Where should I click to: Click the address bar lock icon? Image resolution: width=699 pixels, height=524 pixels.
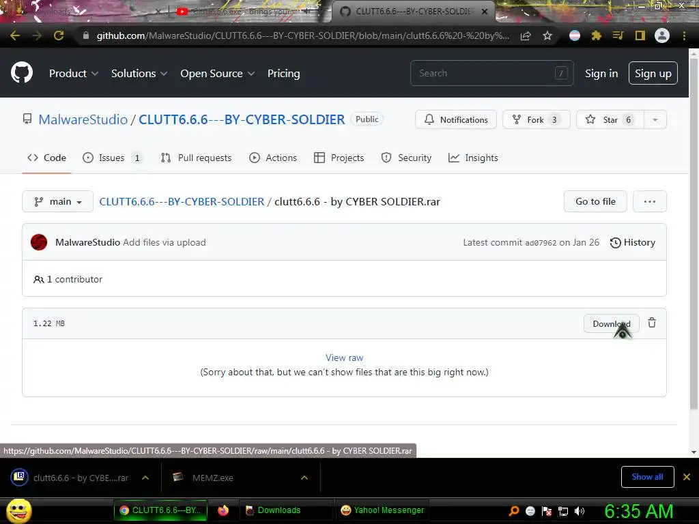[85, 35]
